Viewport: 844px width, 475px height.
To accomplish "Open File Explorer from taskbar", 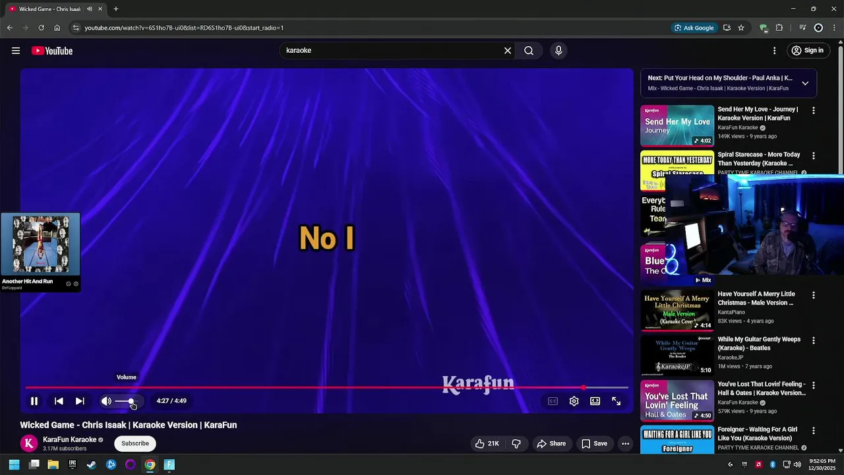I will 53,464.
